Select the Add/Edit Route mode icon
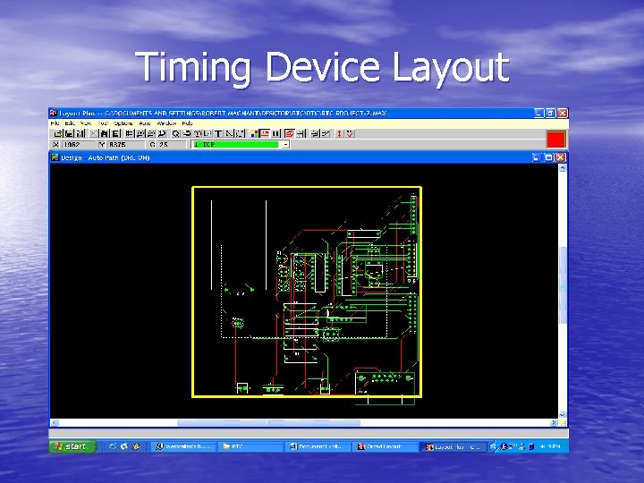Viewport: 644px width, 483px height. pyautogui.click(x=326, y=133)
